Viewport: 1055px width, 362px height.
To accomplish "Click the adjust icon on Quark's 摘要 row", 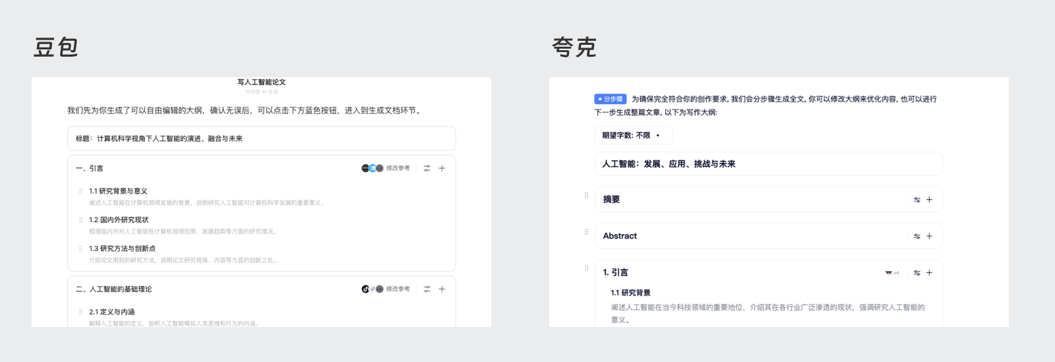I will 917,200.
